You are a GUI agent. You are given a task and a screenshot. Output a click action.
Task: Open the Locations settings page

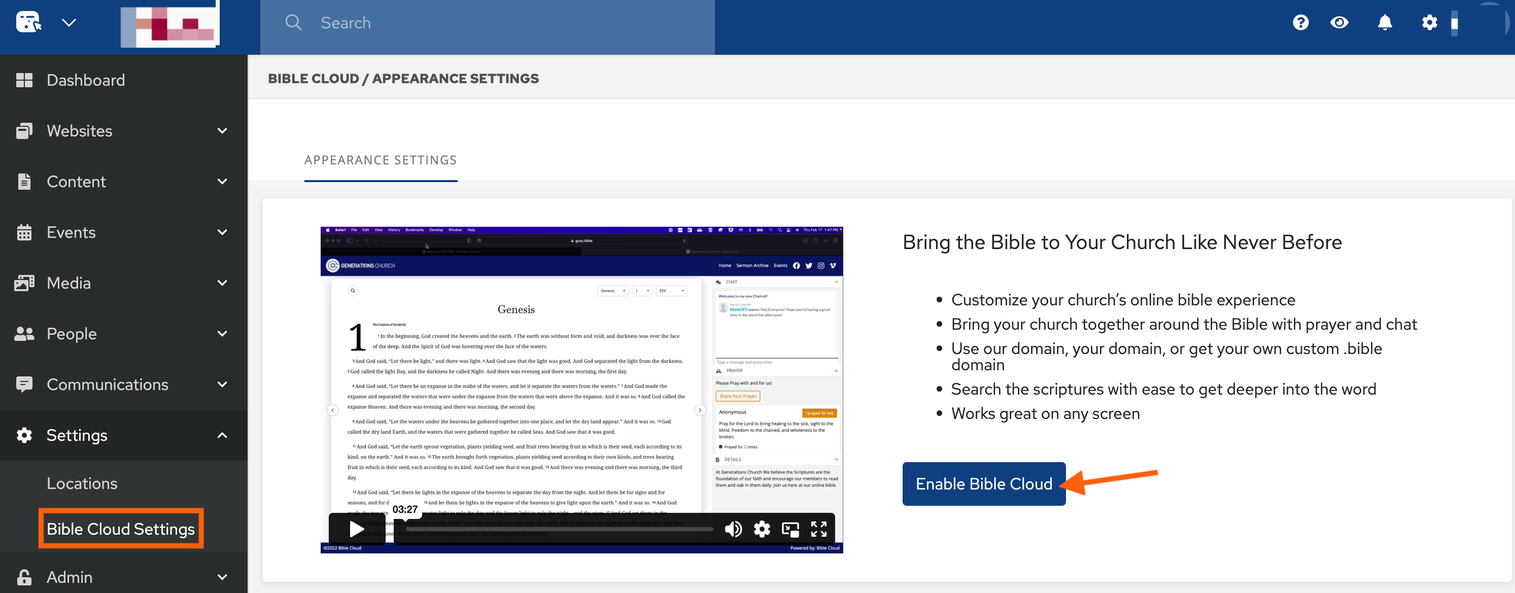82,483
